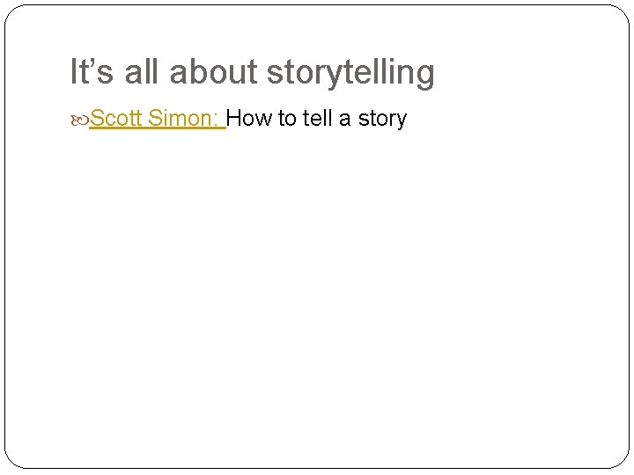Click the decorative bullet ornament icon

coord(79,121)
